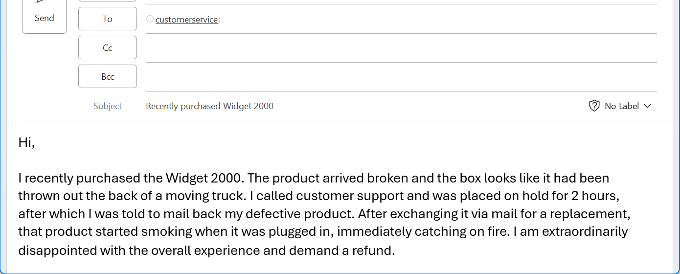Click presence status circle beside customerservice
Screen dimensions: 680x274
(150, 19)
